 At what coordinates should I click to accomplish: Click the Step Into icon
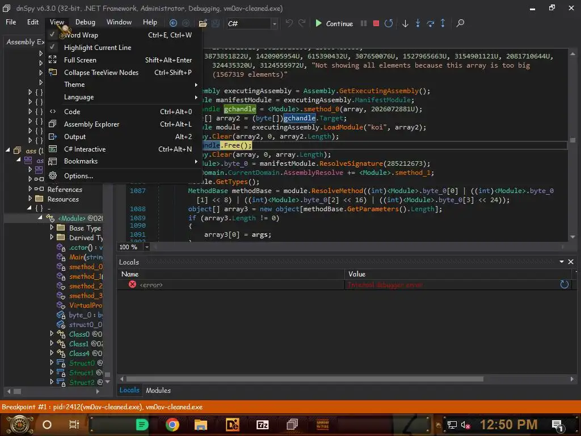(418, 23)
